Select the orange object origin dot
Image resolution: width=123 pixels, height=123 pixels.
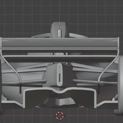(60, 24)
